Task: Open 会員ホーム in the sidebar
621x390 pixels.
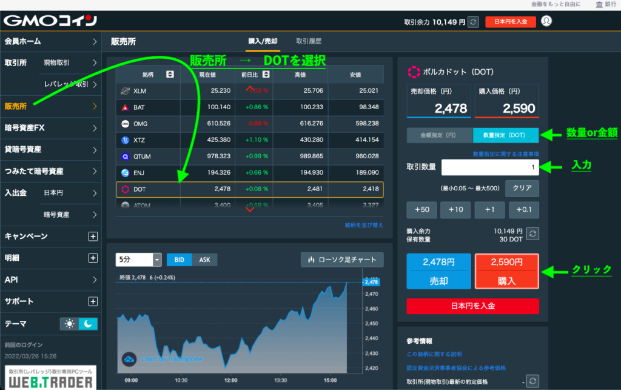Action: coord(51,41)
